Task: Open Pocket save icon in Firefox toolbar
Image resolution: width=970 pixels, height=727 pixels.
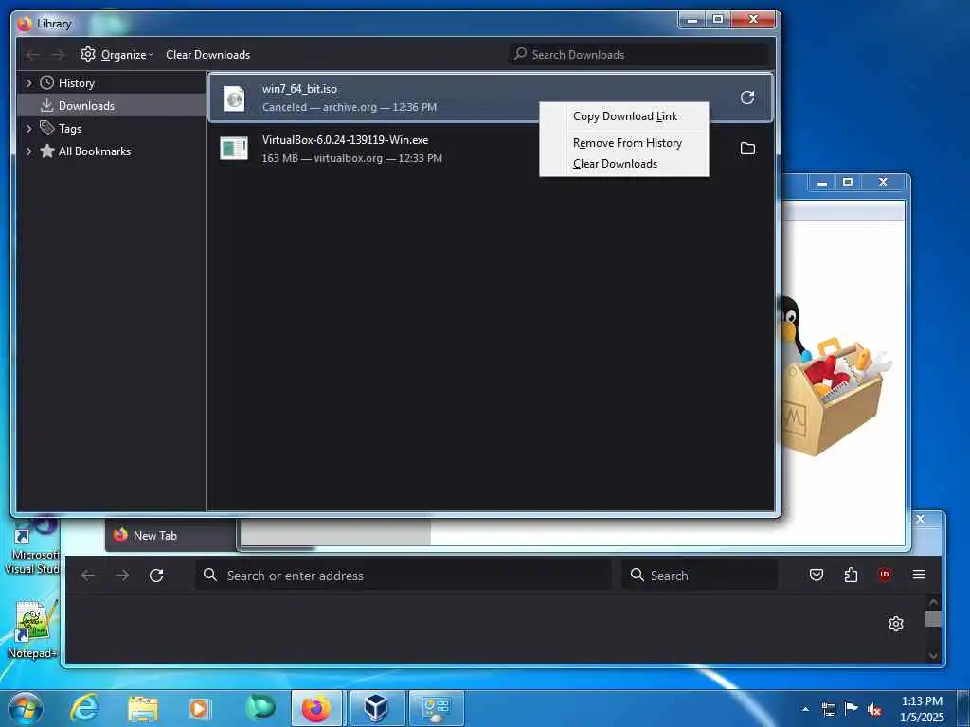Action: pyautogui.click(x=817, y=575)
